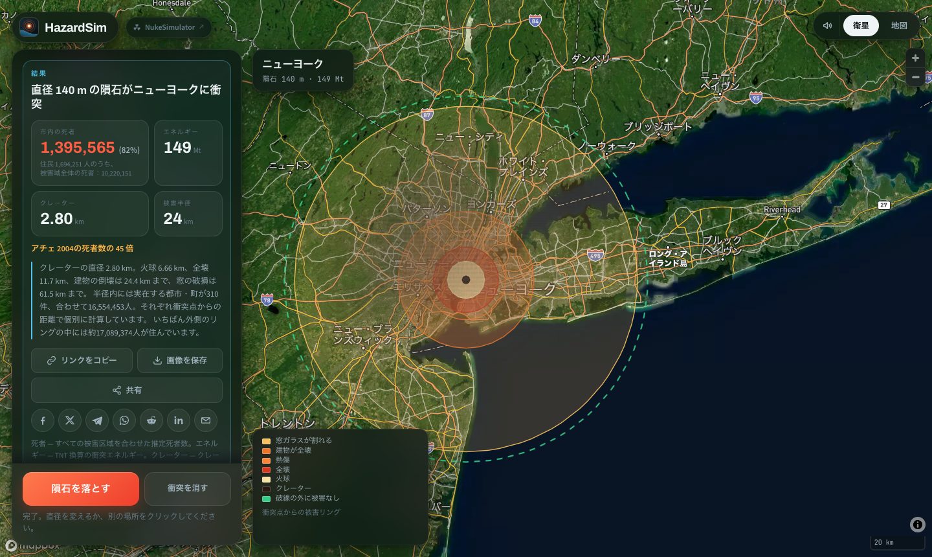
Task: Click the Mapbox logo
Action: click(32, 545)
